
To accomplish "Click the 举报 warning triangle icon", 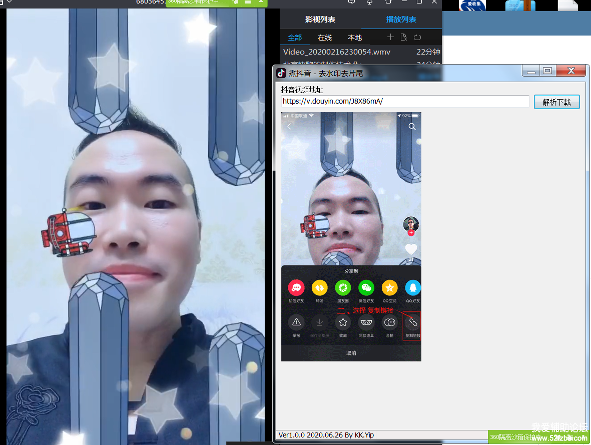I will coord(296,322).
